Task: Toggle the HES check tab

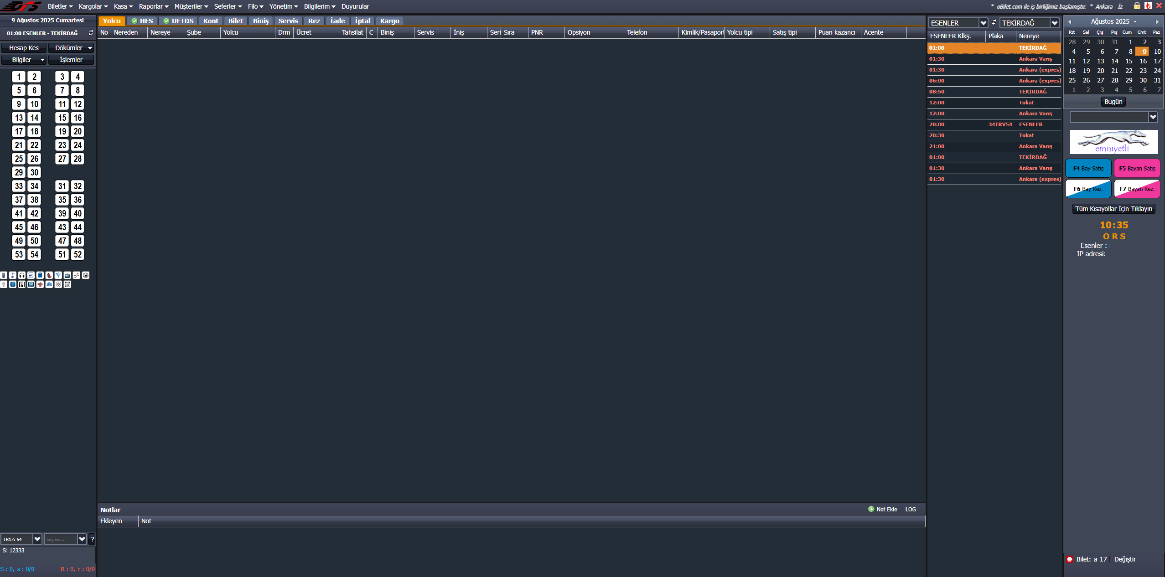Action: pyautogui.click(x=142, y=21)
